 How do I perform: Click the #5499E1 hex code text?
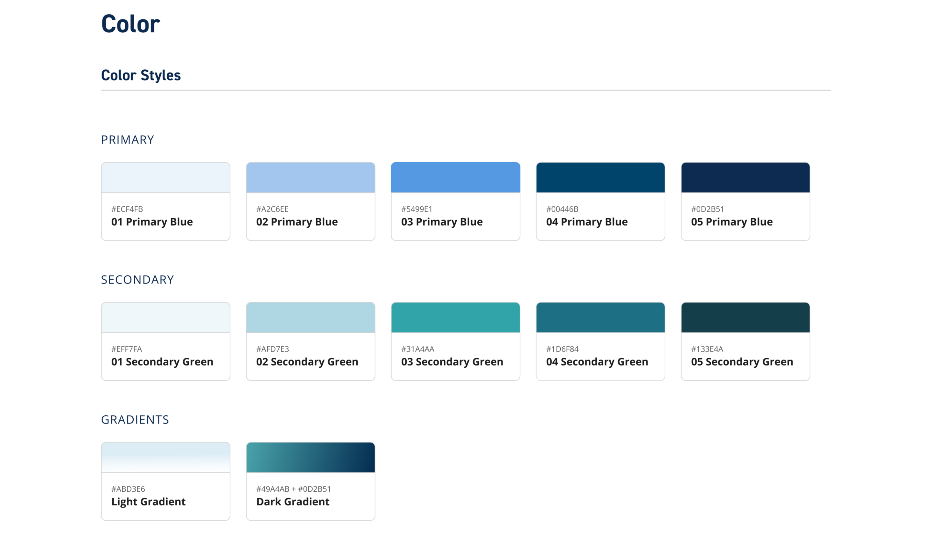(x=416, y=209)
